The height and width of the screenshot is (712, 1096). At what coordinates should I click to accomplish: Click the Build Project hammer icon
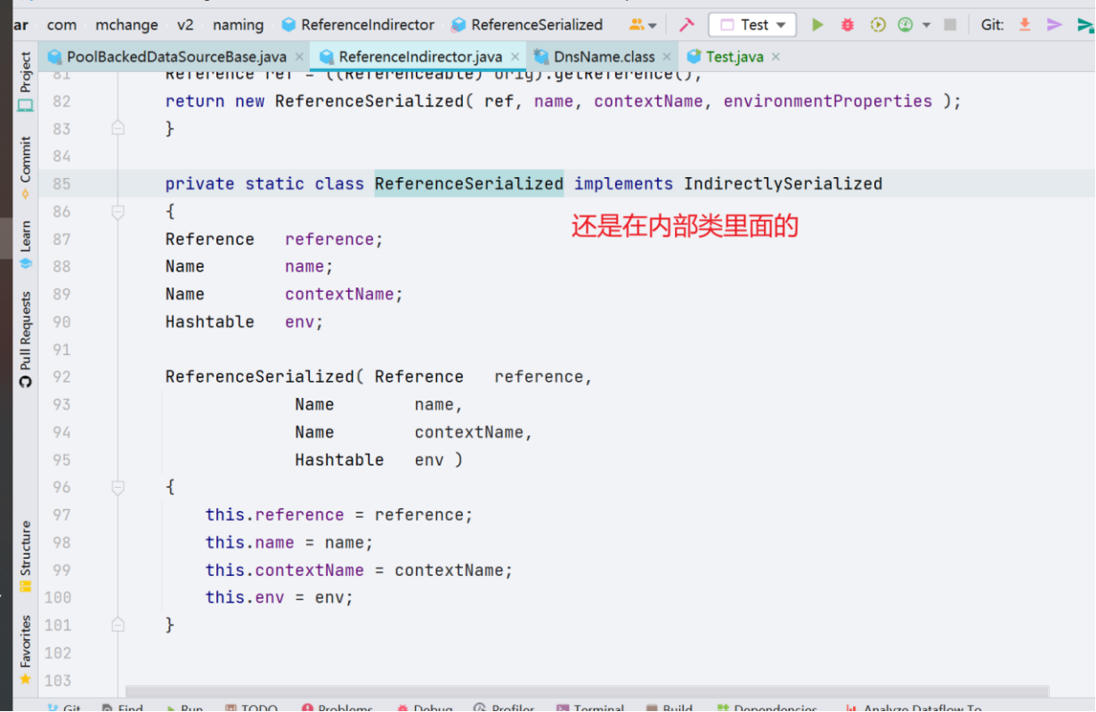point(686,25)
